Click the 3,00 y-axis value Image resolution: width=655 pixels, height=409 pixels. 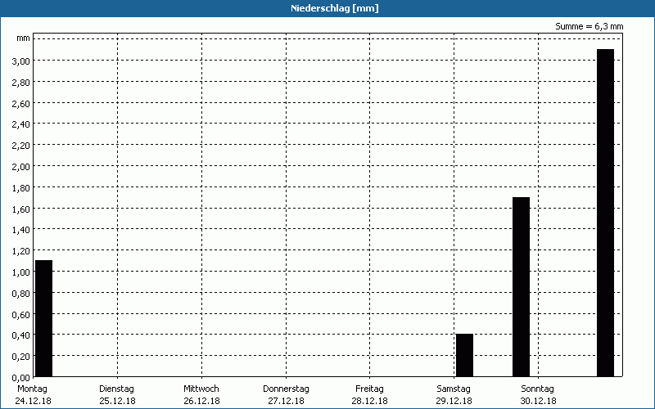pos(21,61)
